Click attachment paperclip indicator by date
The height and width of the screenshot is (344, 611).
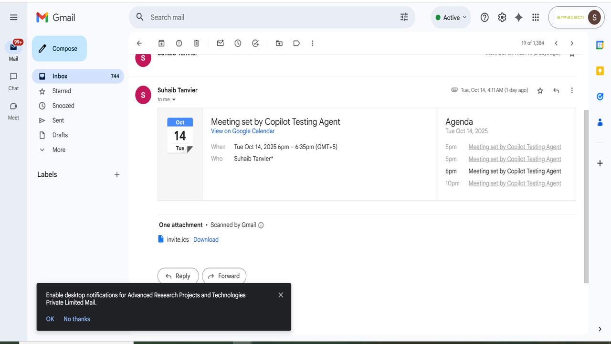click(454, 90)
